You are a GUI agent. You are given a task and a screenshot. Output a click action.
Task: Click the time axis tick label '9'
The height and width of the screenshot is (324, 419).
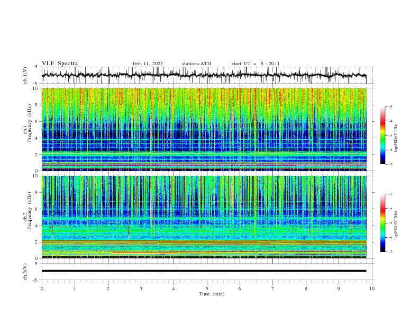(339, 289)
